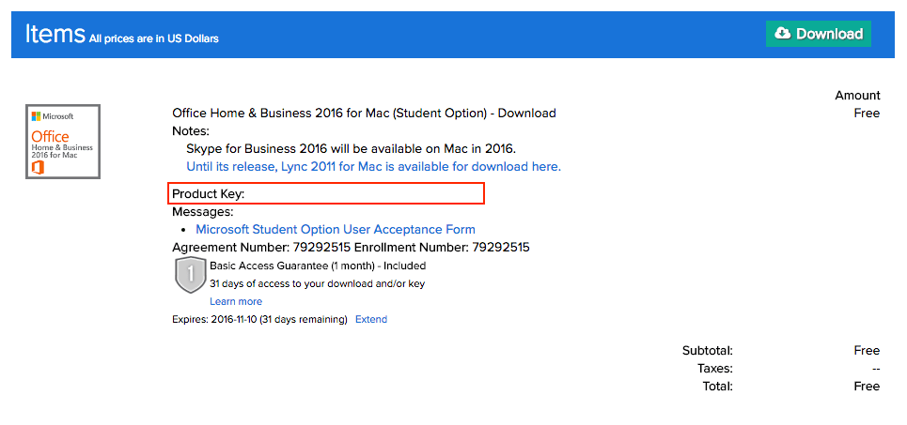Click the Taxes label
The height and width of the screenshot is (425, 907).
[715, 369]
